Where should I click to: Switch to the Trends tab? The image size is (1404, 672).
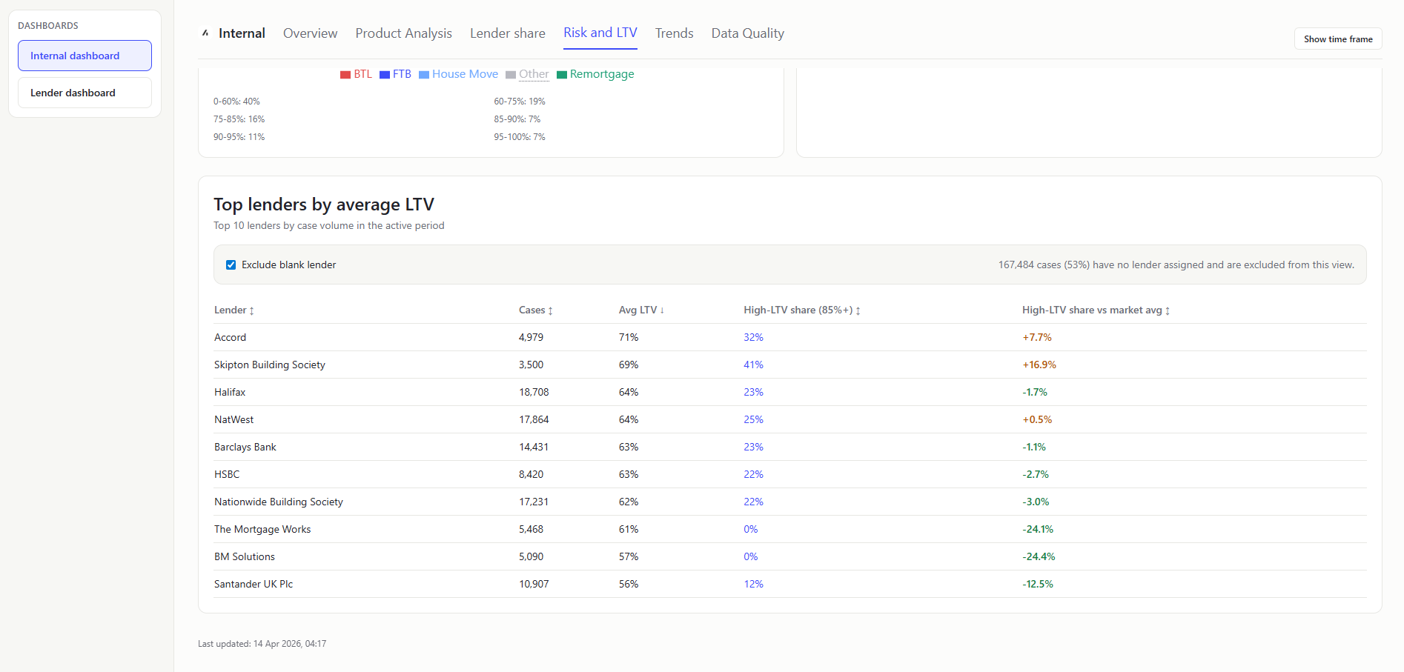[673, 33]
